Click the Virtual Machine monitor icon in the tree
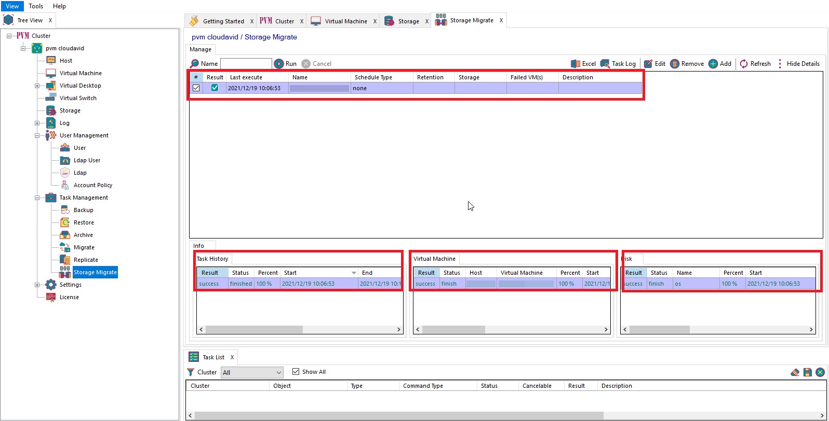 [51, 73]
